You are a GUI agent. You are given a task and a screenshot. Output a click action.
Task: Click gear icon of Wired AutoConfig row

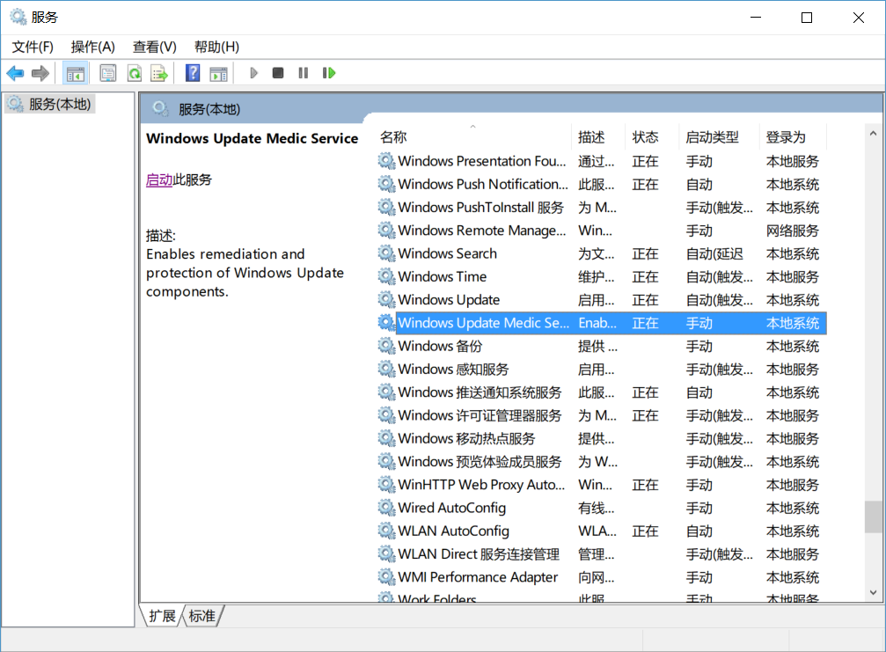tap(386, 508)
